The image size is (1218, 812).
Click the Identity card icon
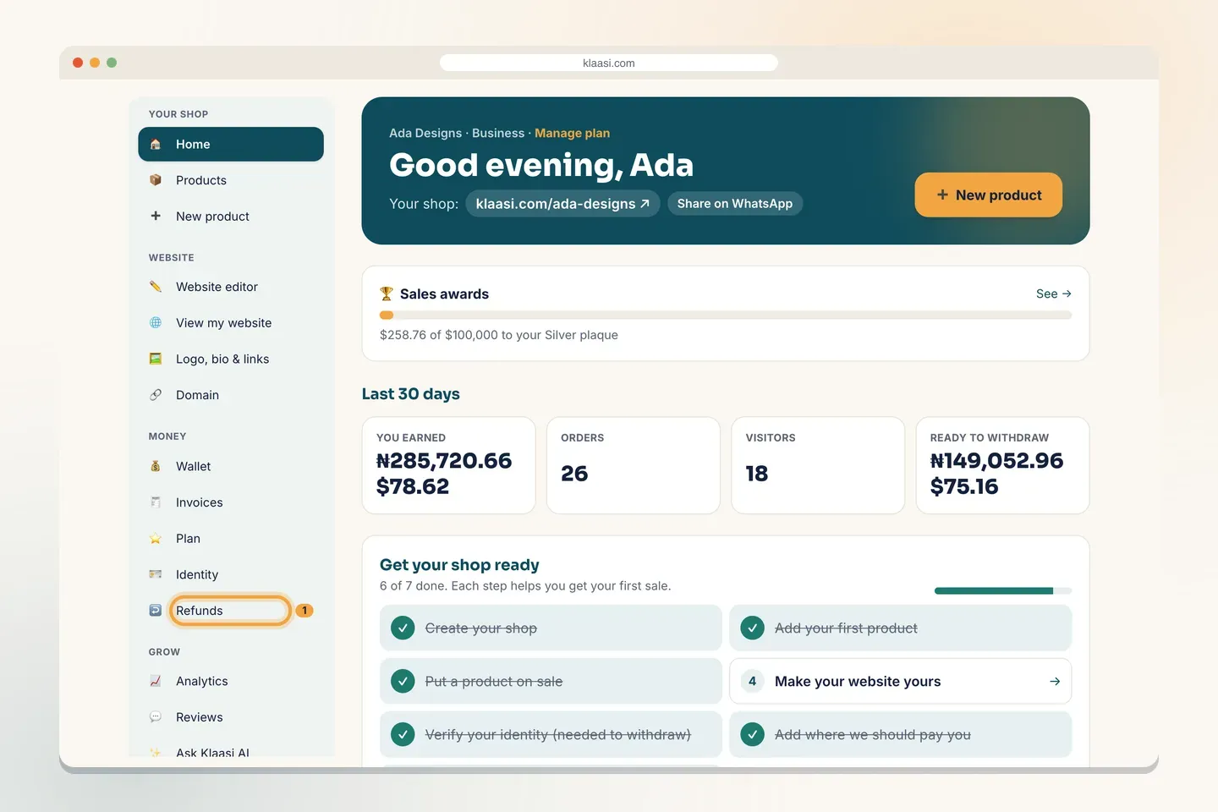[x=156, y=574]
